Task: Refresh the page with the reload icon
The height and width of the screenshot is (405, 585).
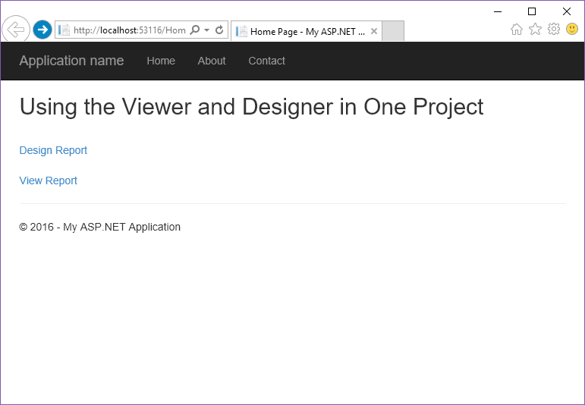Action: coord(219,30)
